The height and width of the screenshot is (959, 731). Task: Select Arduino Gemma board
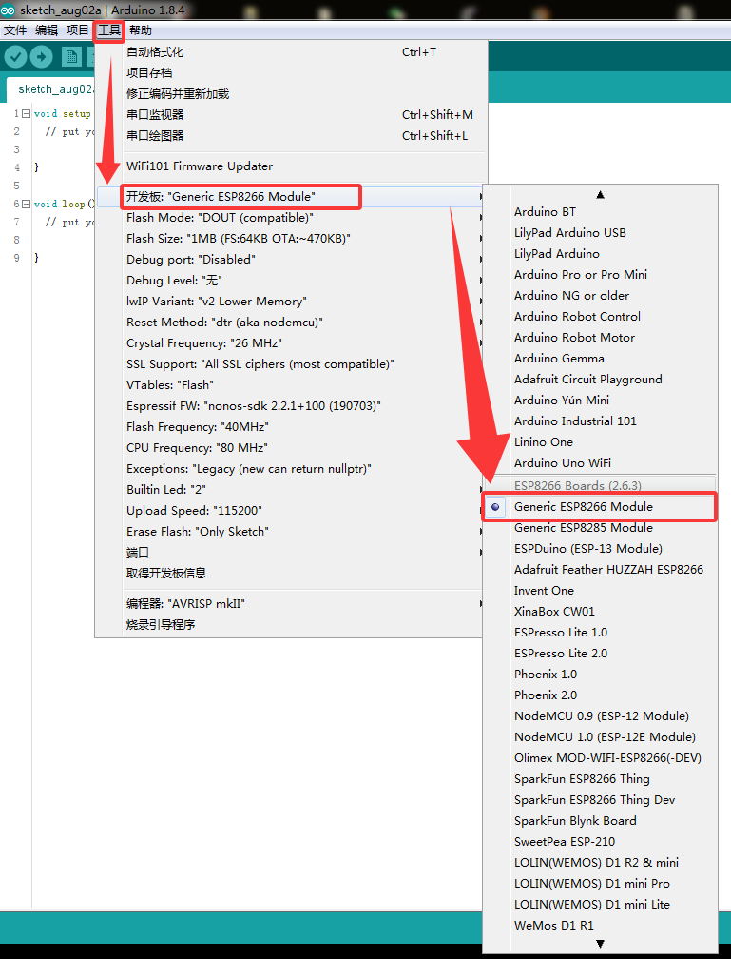click(600, 359)
